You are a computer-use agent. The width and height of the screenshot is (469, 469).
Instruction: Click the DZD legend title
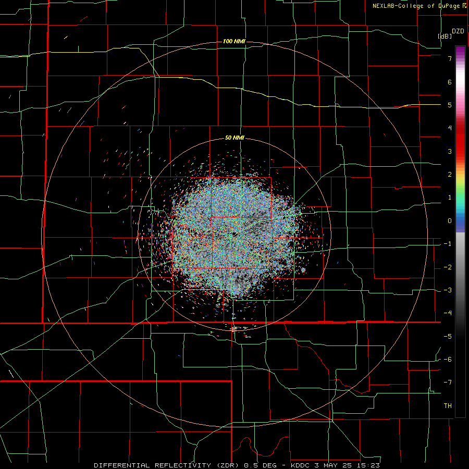pos(458,31)
